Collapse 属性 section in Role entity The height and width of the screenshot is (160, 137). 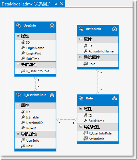click(x=80, y=109)
